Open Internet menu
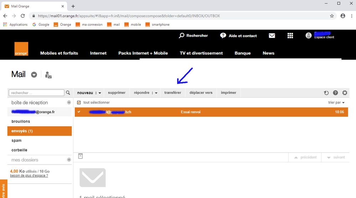 (x=98, y=53)
